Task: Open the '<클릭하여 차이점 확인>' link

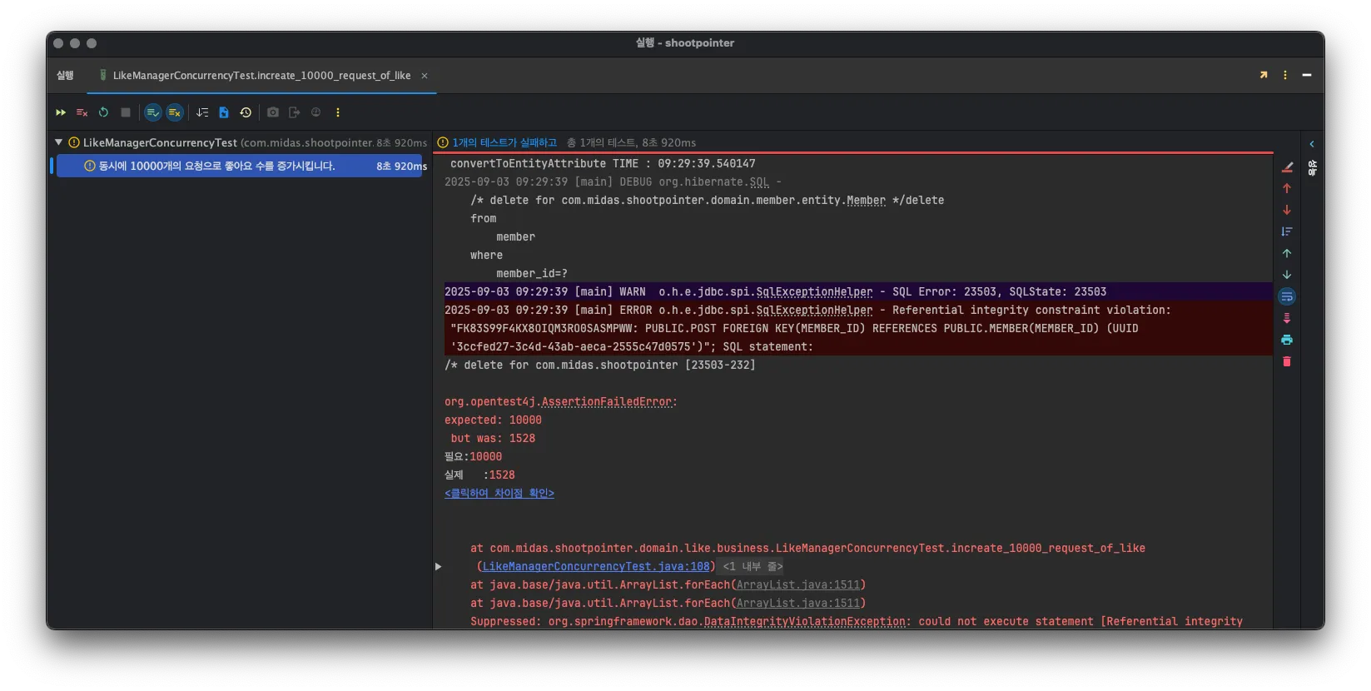Action: pos(499,493)
